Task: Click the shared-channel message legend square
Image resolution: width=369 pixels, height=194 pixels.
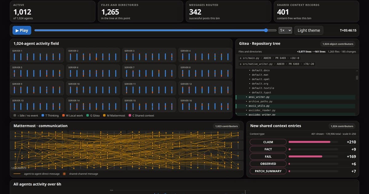Action: (64, 174)
